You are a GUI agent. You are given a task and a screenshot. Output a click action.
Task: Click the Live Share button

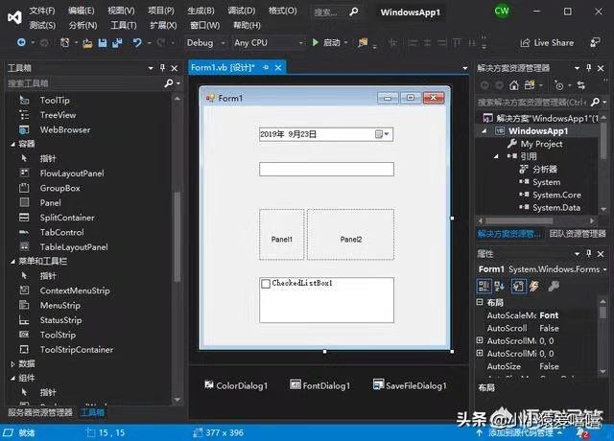click(547, 42)
